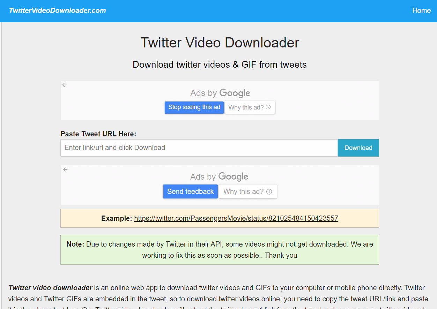Open the Home menu item in the header

click(421, 10)
